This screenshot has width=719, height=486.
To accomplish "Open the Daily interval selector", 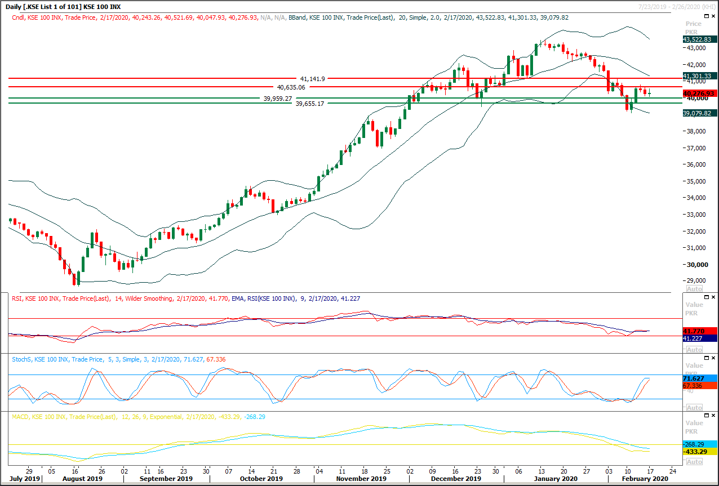I will click(12, 7).
